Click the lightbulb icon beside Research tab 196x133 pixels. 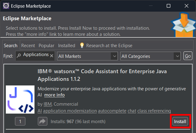[82, 45]
